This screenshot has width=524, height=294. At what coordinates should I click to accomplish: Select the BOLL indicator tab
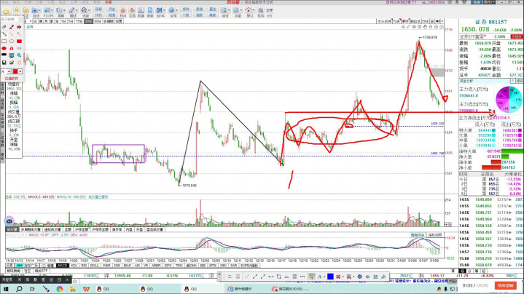tap(95, 266)
